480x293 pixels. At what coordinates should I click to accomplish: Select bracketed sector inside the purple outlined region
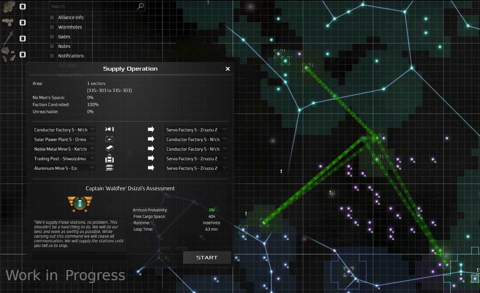[349, 271]
